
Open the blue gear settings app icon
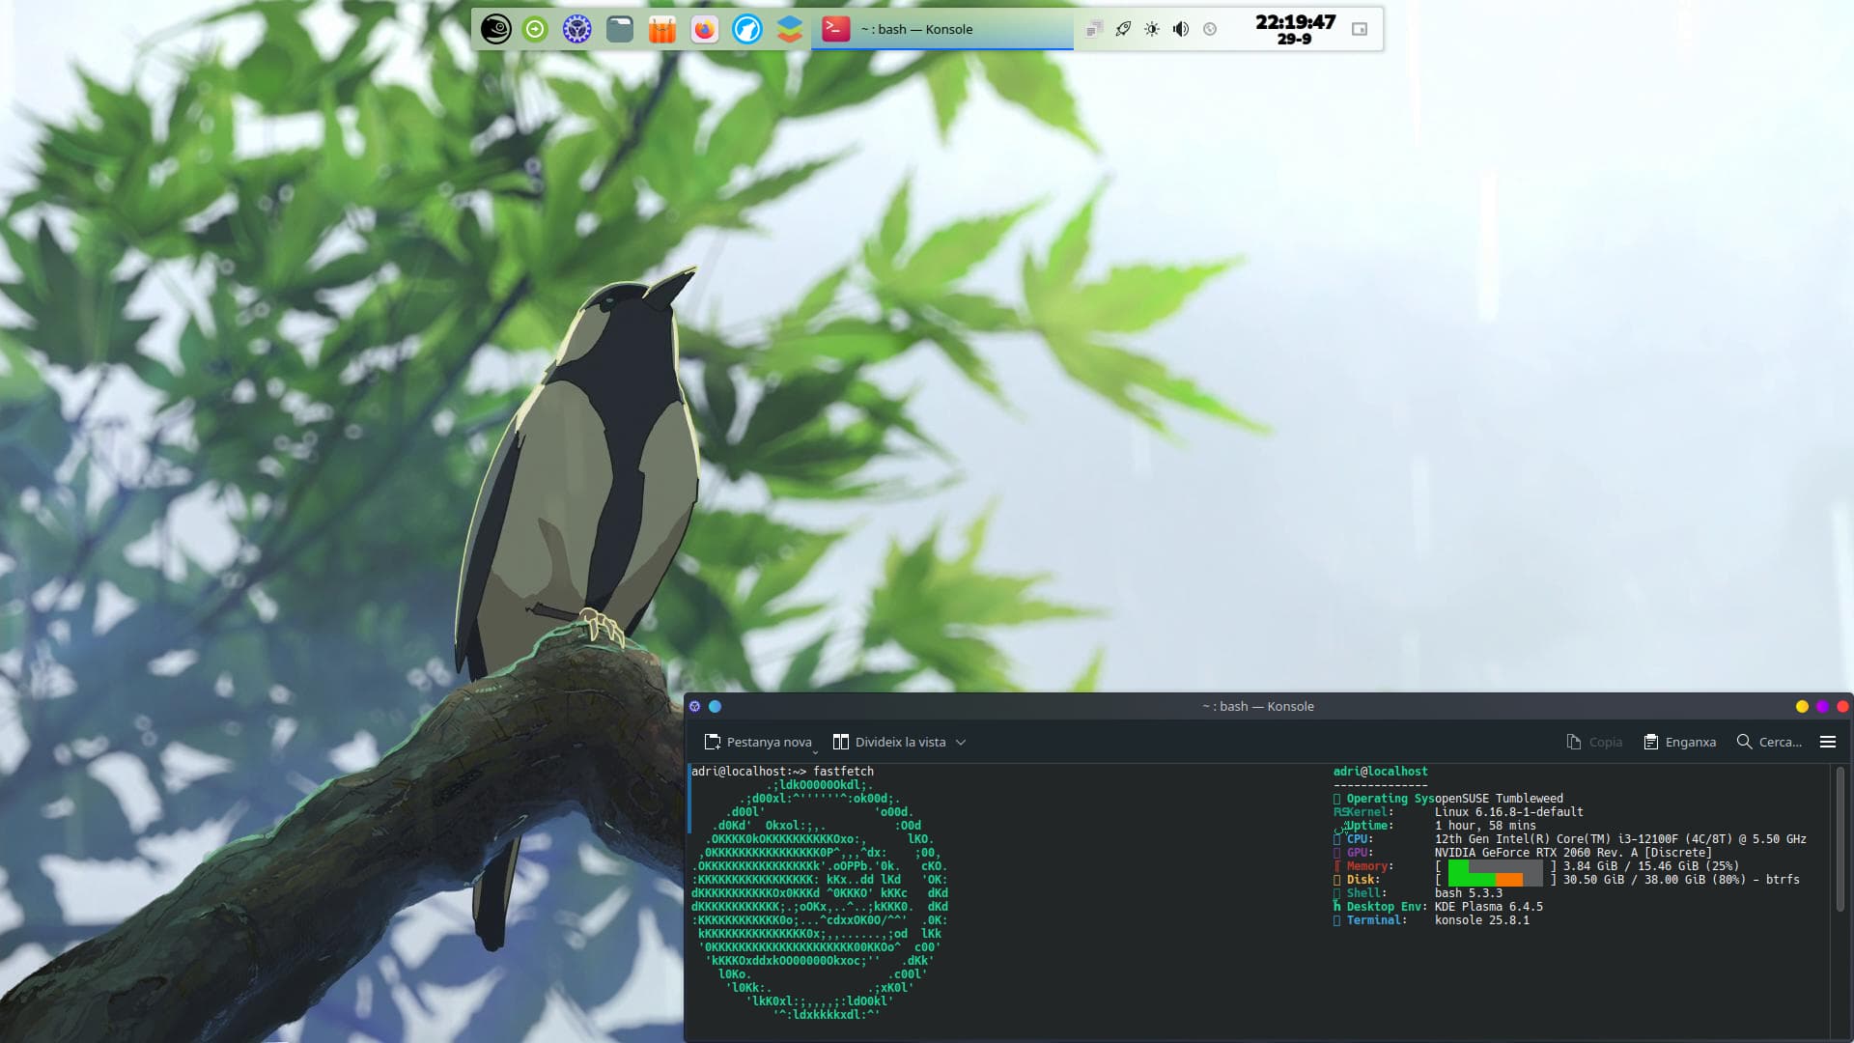[576, 29]
